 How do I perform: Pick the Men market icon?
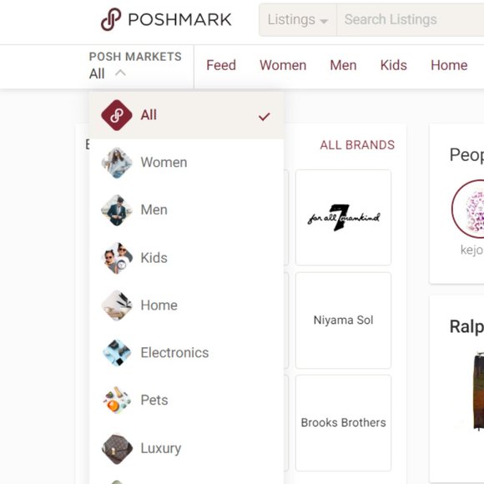tap(117, 210)
